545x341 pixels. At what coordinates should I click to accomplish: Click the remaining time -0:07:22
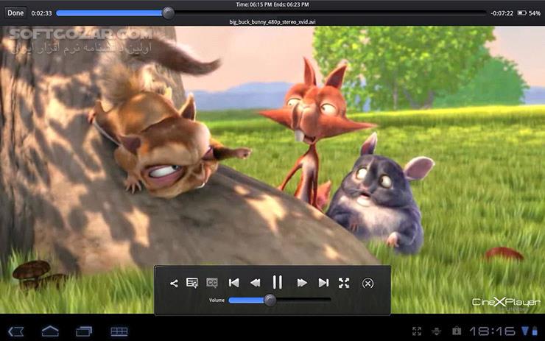click(x=502, y=13)
